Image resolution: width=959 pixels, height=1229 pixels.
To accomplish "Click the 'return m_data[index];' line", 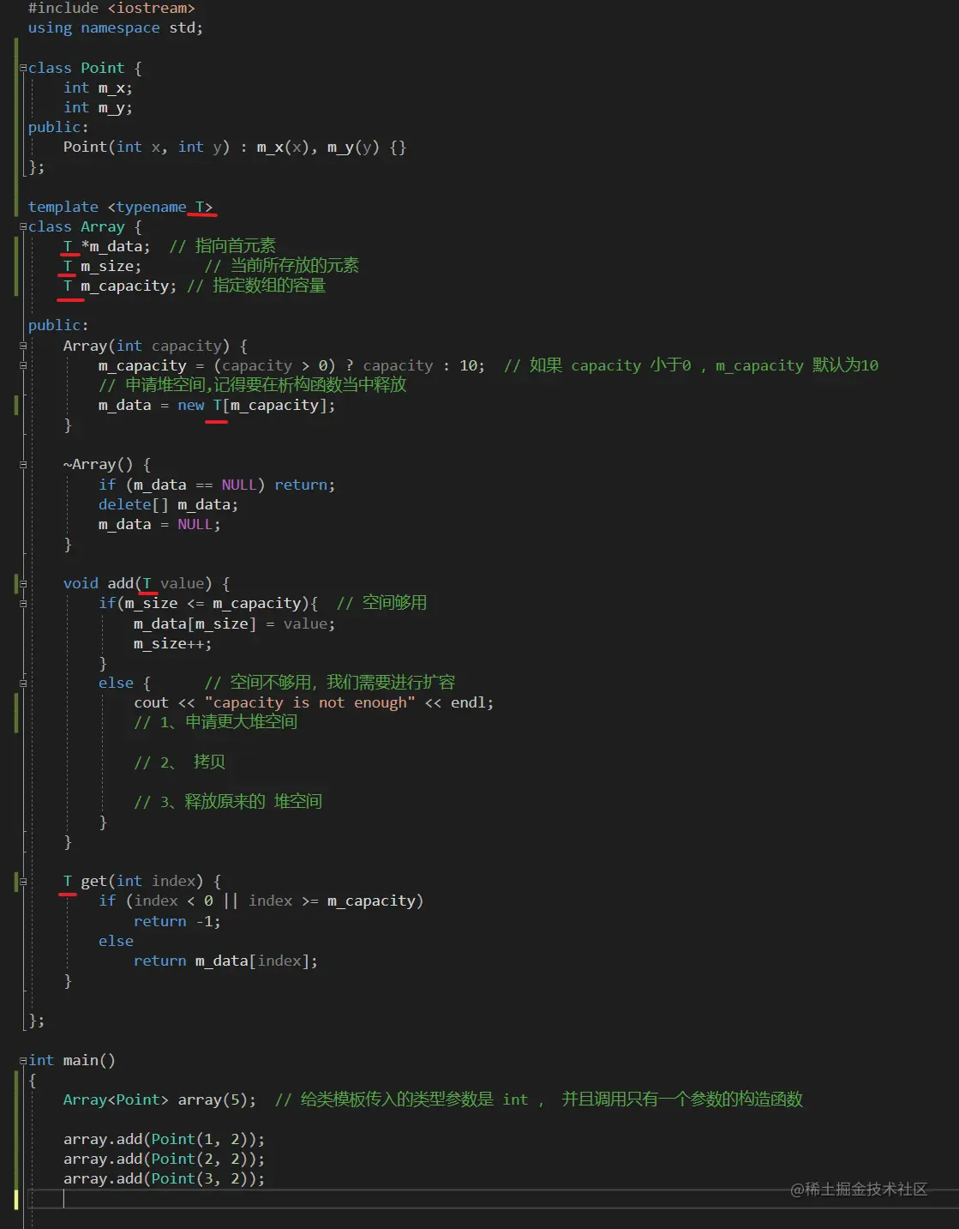I will pos(225,961).
